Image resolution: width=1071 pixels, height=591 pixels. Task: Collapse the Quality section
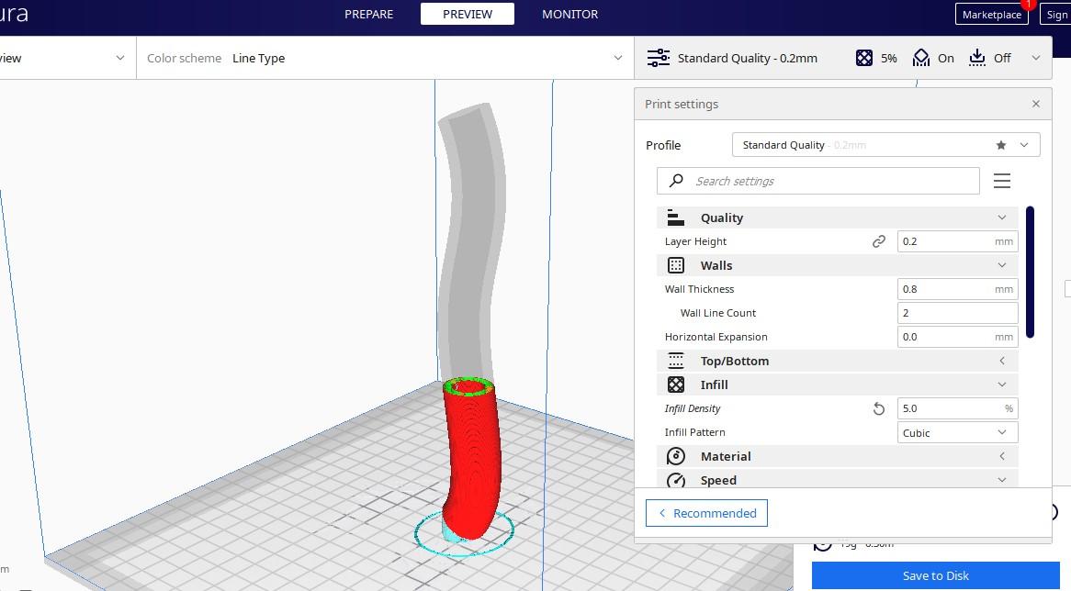click(x=1001, y=217)
